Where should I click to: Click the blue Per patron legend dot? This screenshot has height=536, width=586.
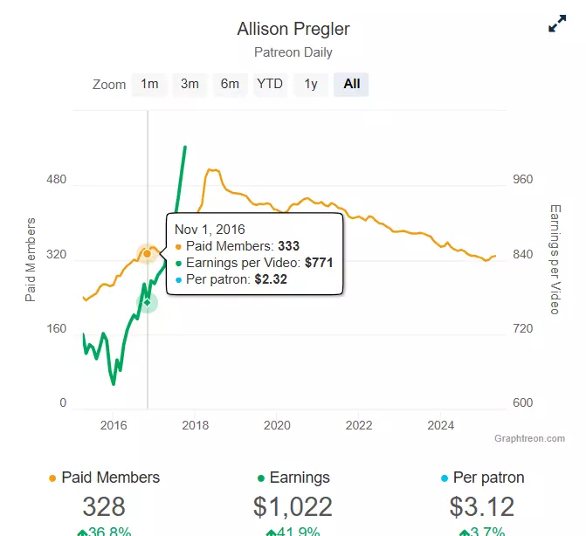click(445, 478)
